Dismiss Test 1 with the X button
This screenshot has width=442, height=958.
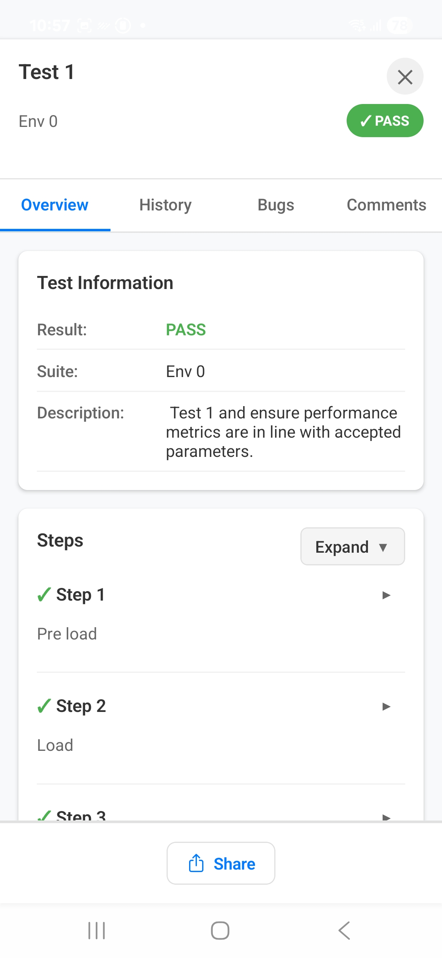click(405, 76)
